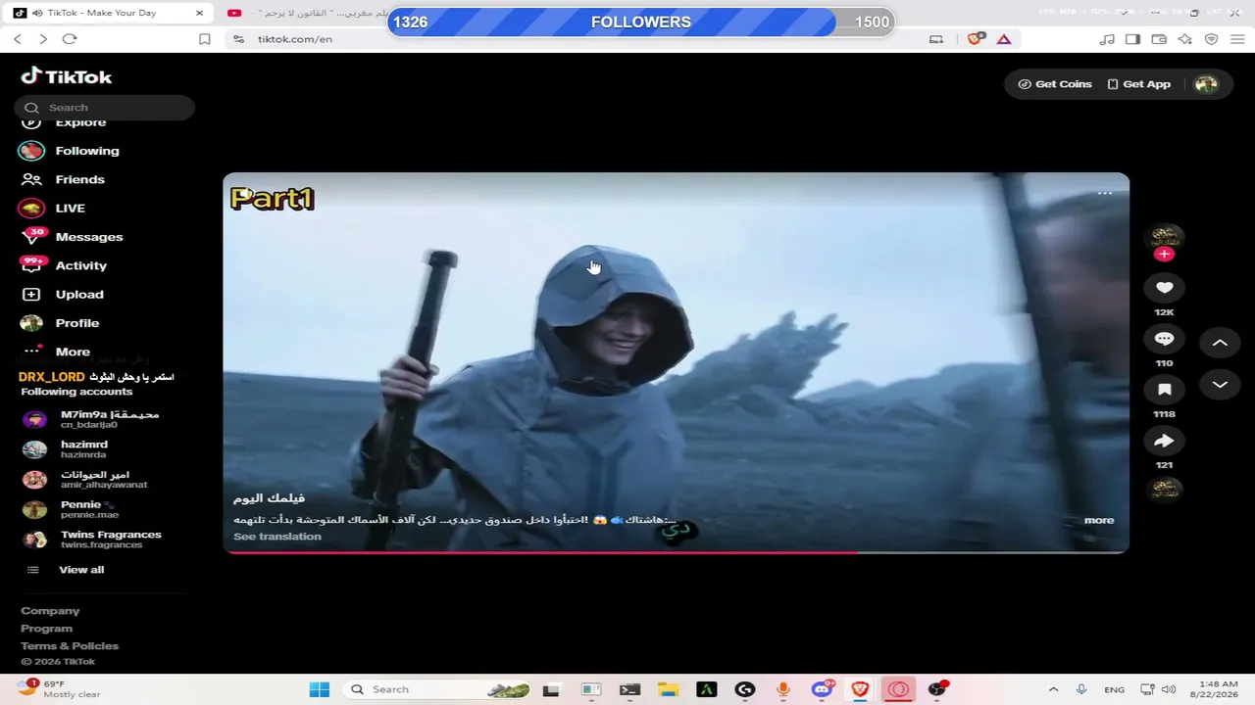The width and height of the screenshot is (1255, 705).
Task: Go forward in the browser
Action: pyautogui.click(x=43, y=39)
